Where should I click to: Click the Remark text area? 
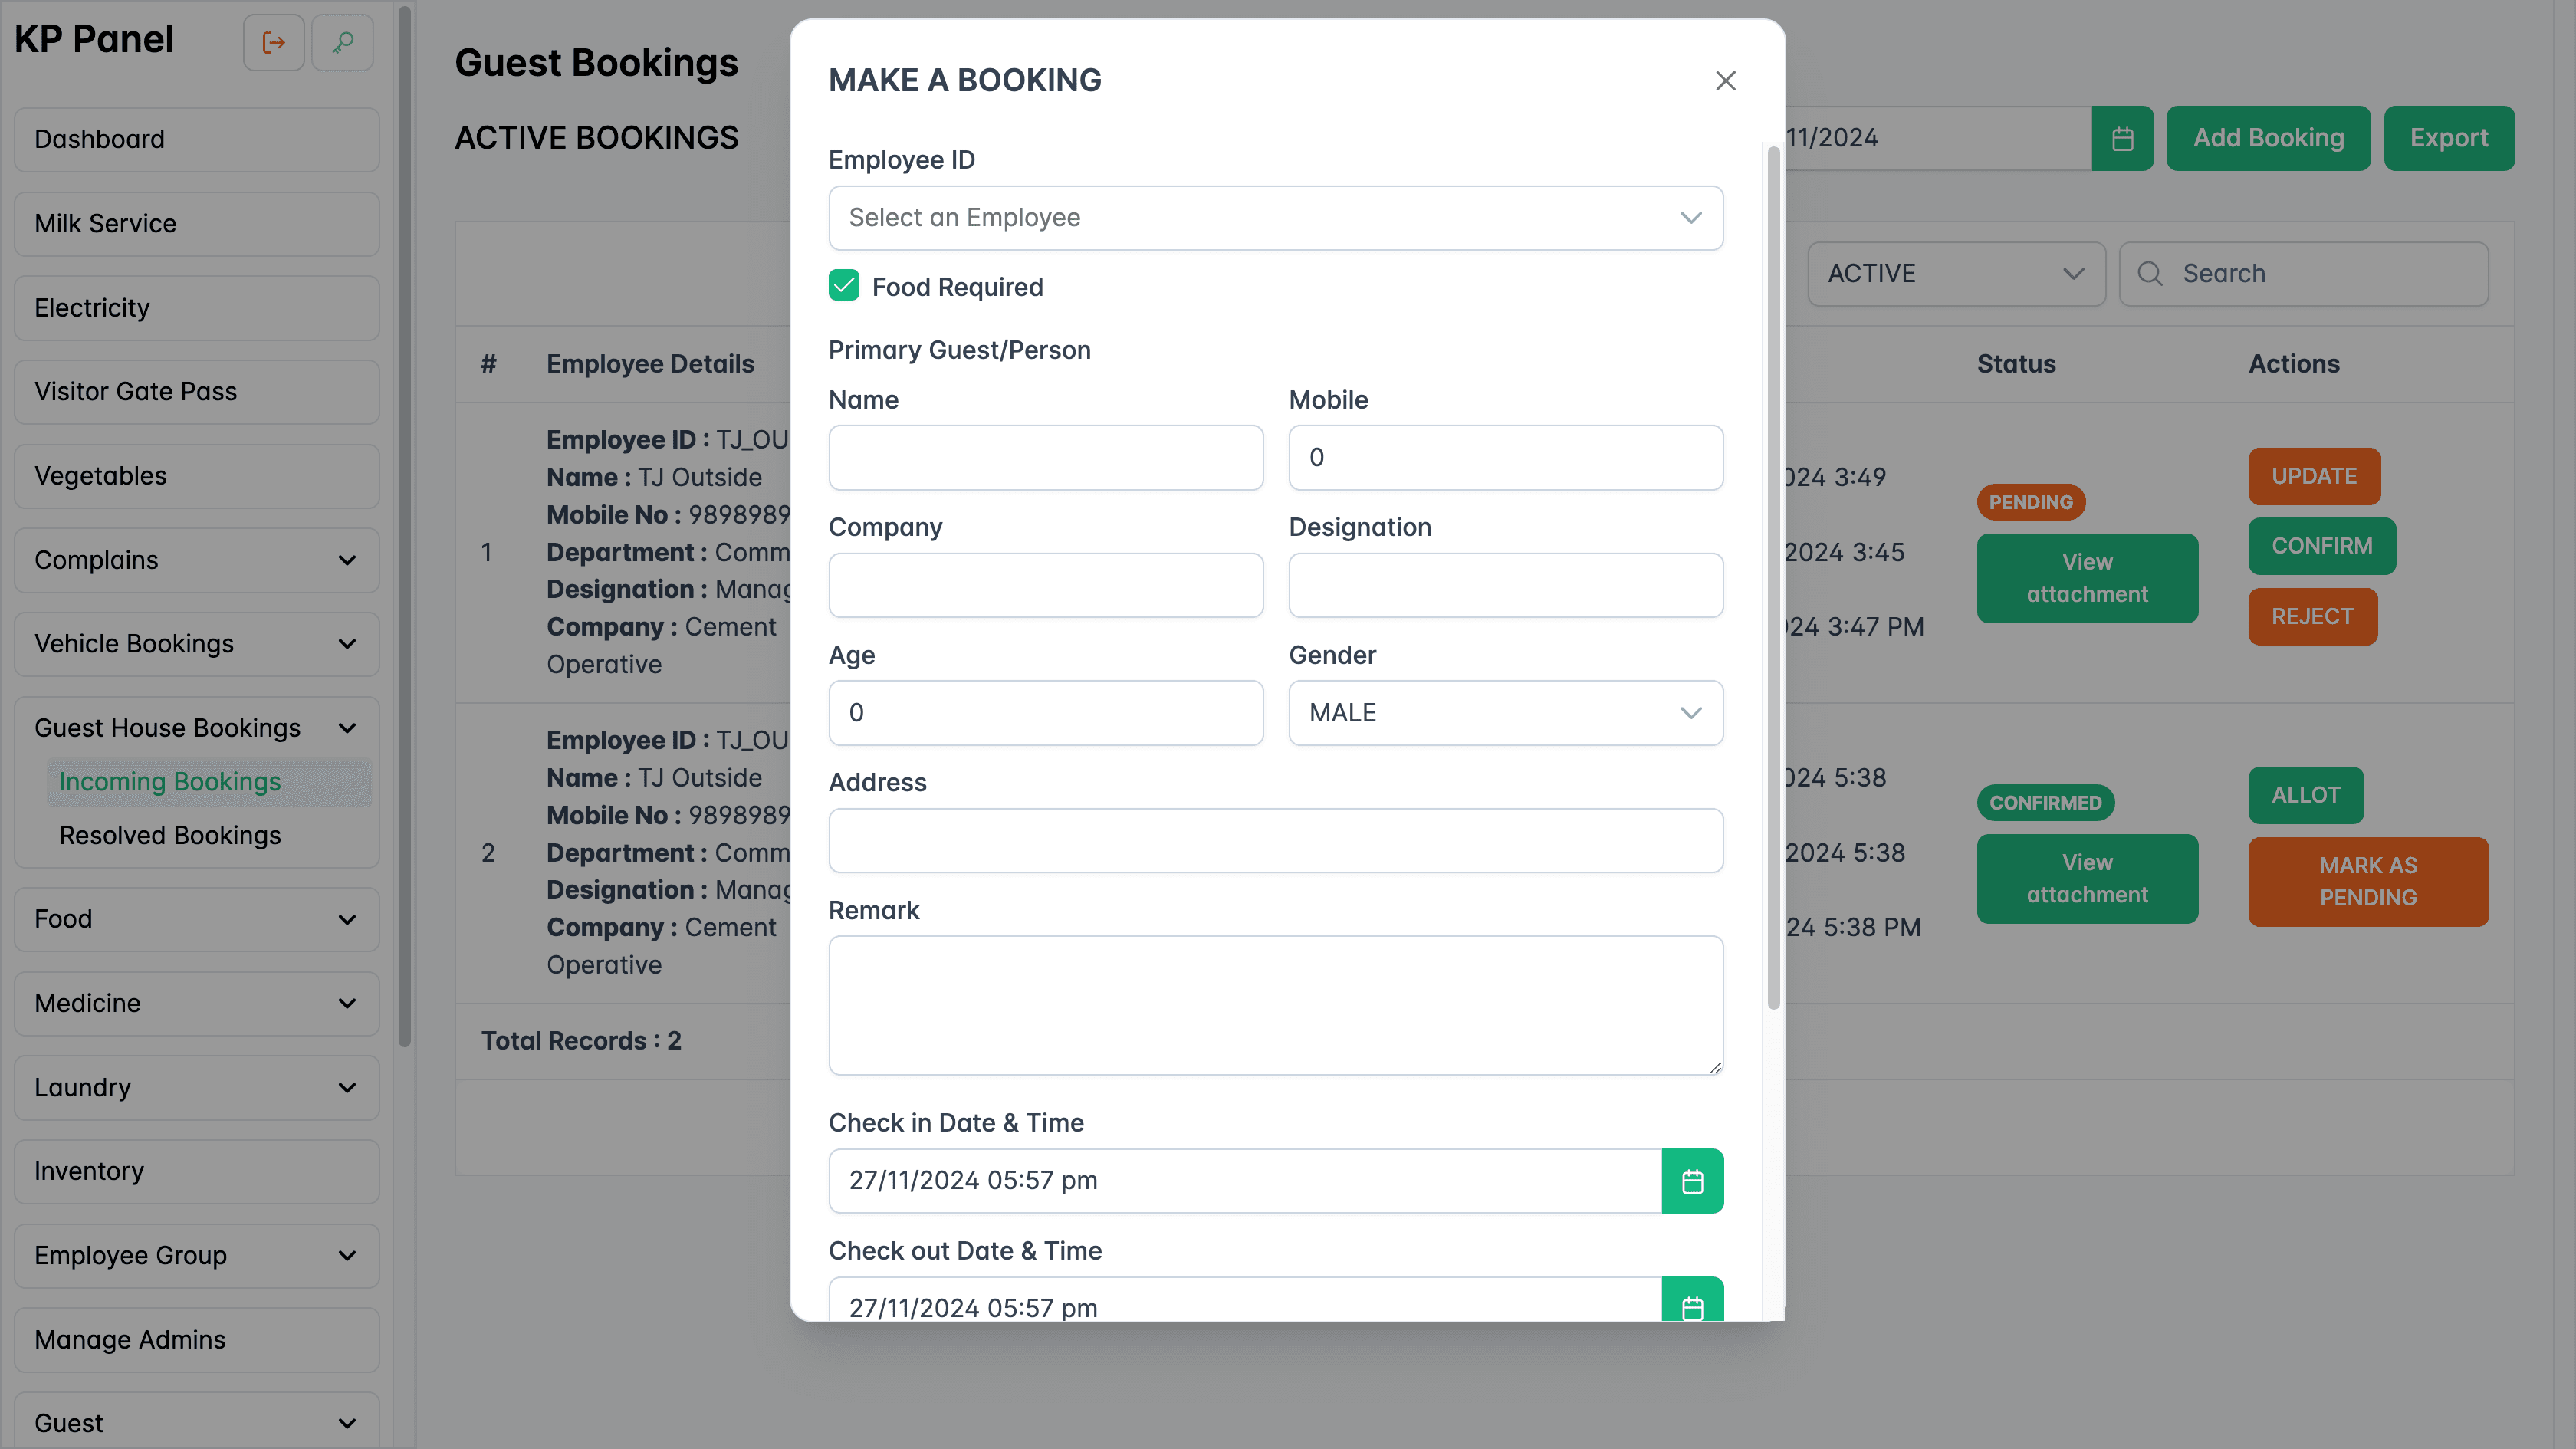click(x=1275, y=1005)
